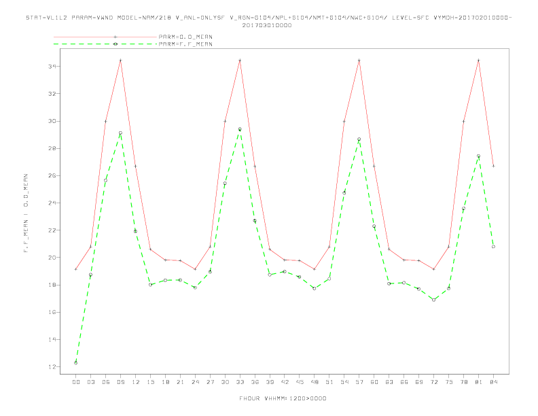Click the x-axis tick label 66

click(x=404, y=382)
